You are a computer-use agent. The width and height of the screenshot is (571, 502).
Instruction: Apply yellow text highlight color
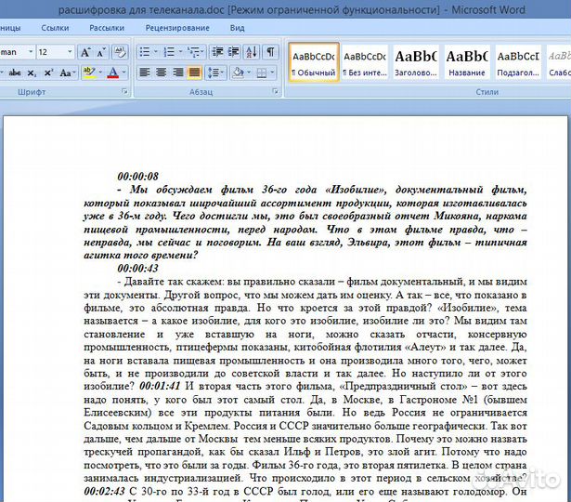(x=89, y=73)
